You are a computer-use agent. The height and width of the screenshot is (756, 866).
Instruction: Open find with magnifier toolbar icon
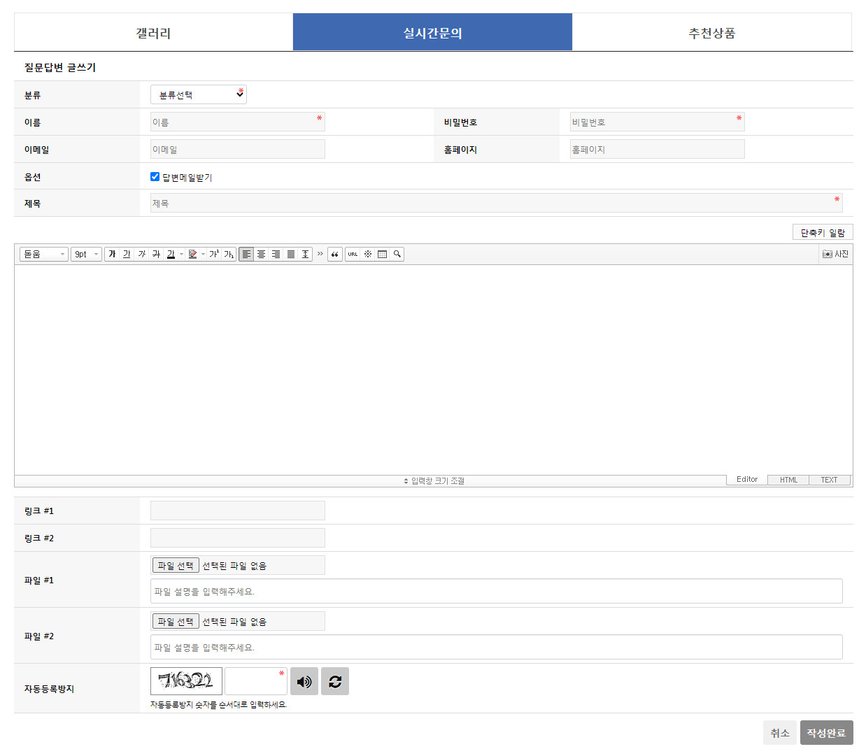point(397,255)
